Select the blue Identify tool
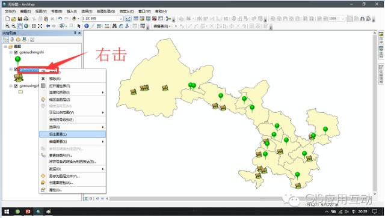 click(87, 26)
